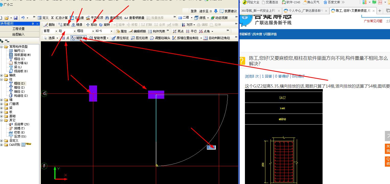Open the 网址大全 bookmark
Image resolution: width=390 pixels, height=184 pixels.
(x=251, y=2)
